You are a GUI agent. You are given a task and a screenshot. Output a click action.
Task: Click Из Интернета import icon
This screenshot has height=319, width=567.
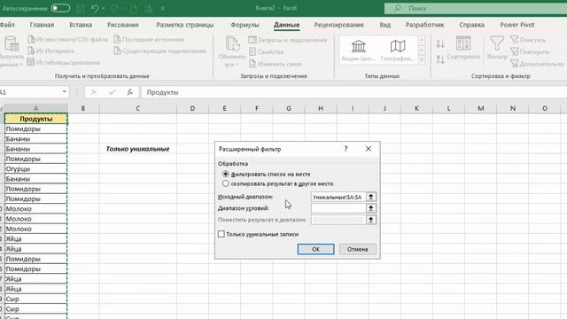pyautogui.click(x=32, y=51)
